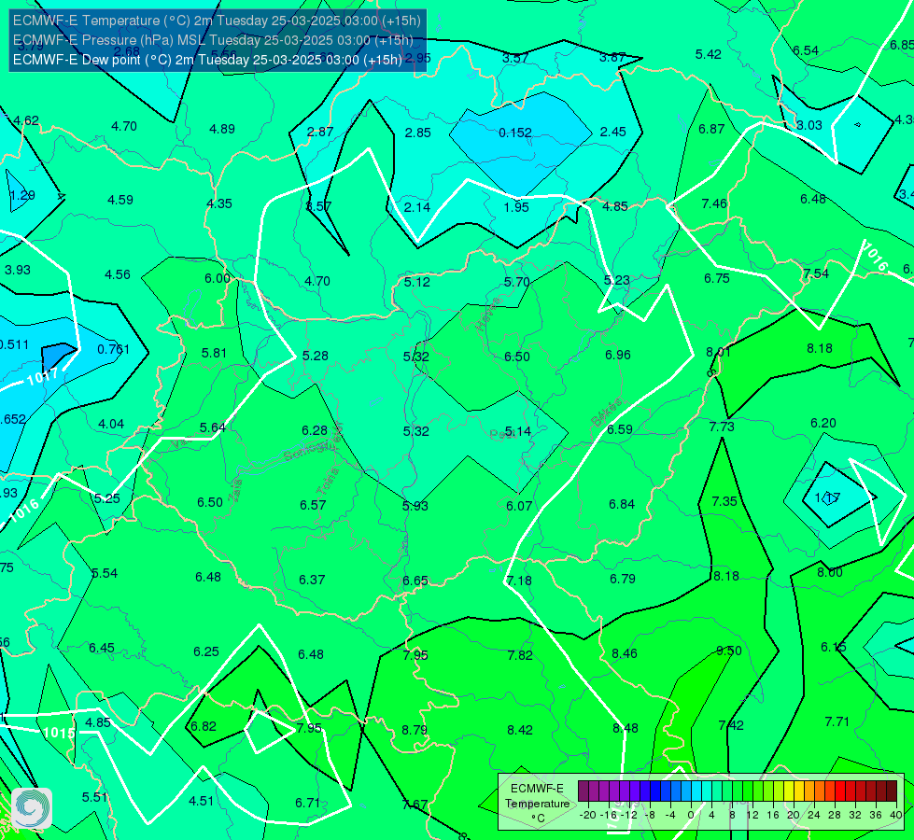Viewport: 914px width, 840px height.
Task: Click the temperature value 6.65
Action: click(415, 581)
